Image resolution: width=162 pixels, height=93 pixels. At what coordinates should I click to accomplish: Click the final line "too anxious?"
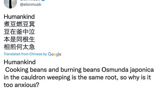point(22,85)
